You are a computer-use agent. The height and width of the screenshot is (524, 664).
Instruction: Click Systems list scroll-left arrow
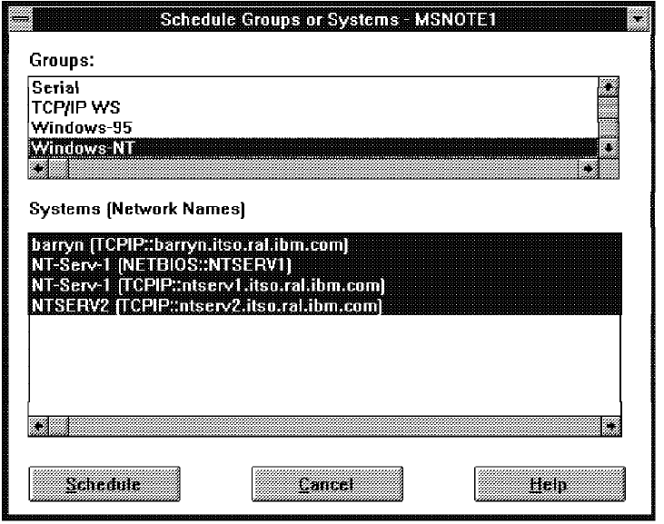coord(38,426)
